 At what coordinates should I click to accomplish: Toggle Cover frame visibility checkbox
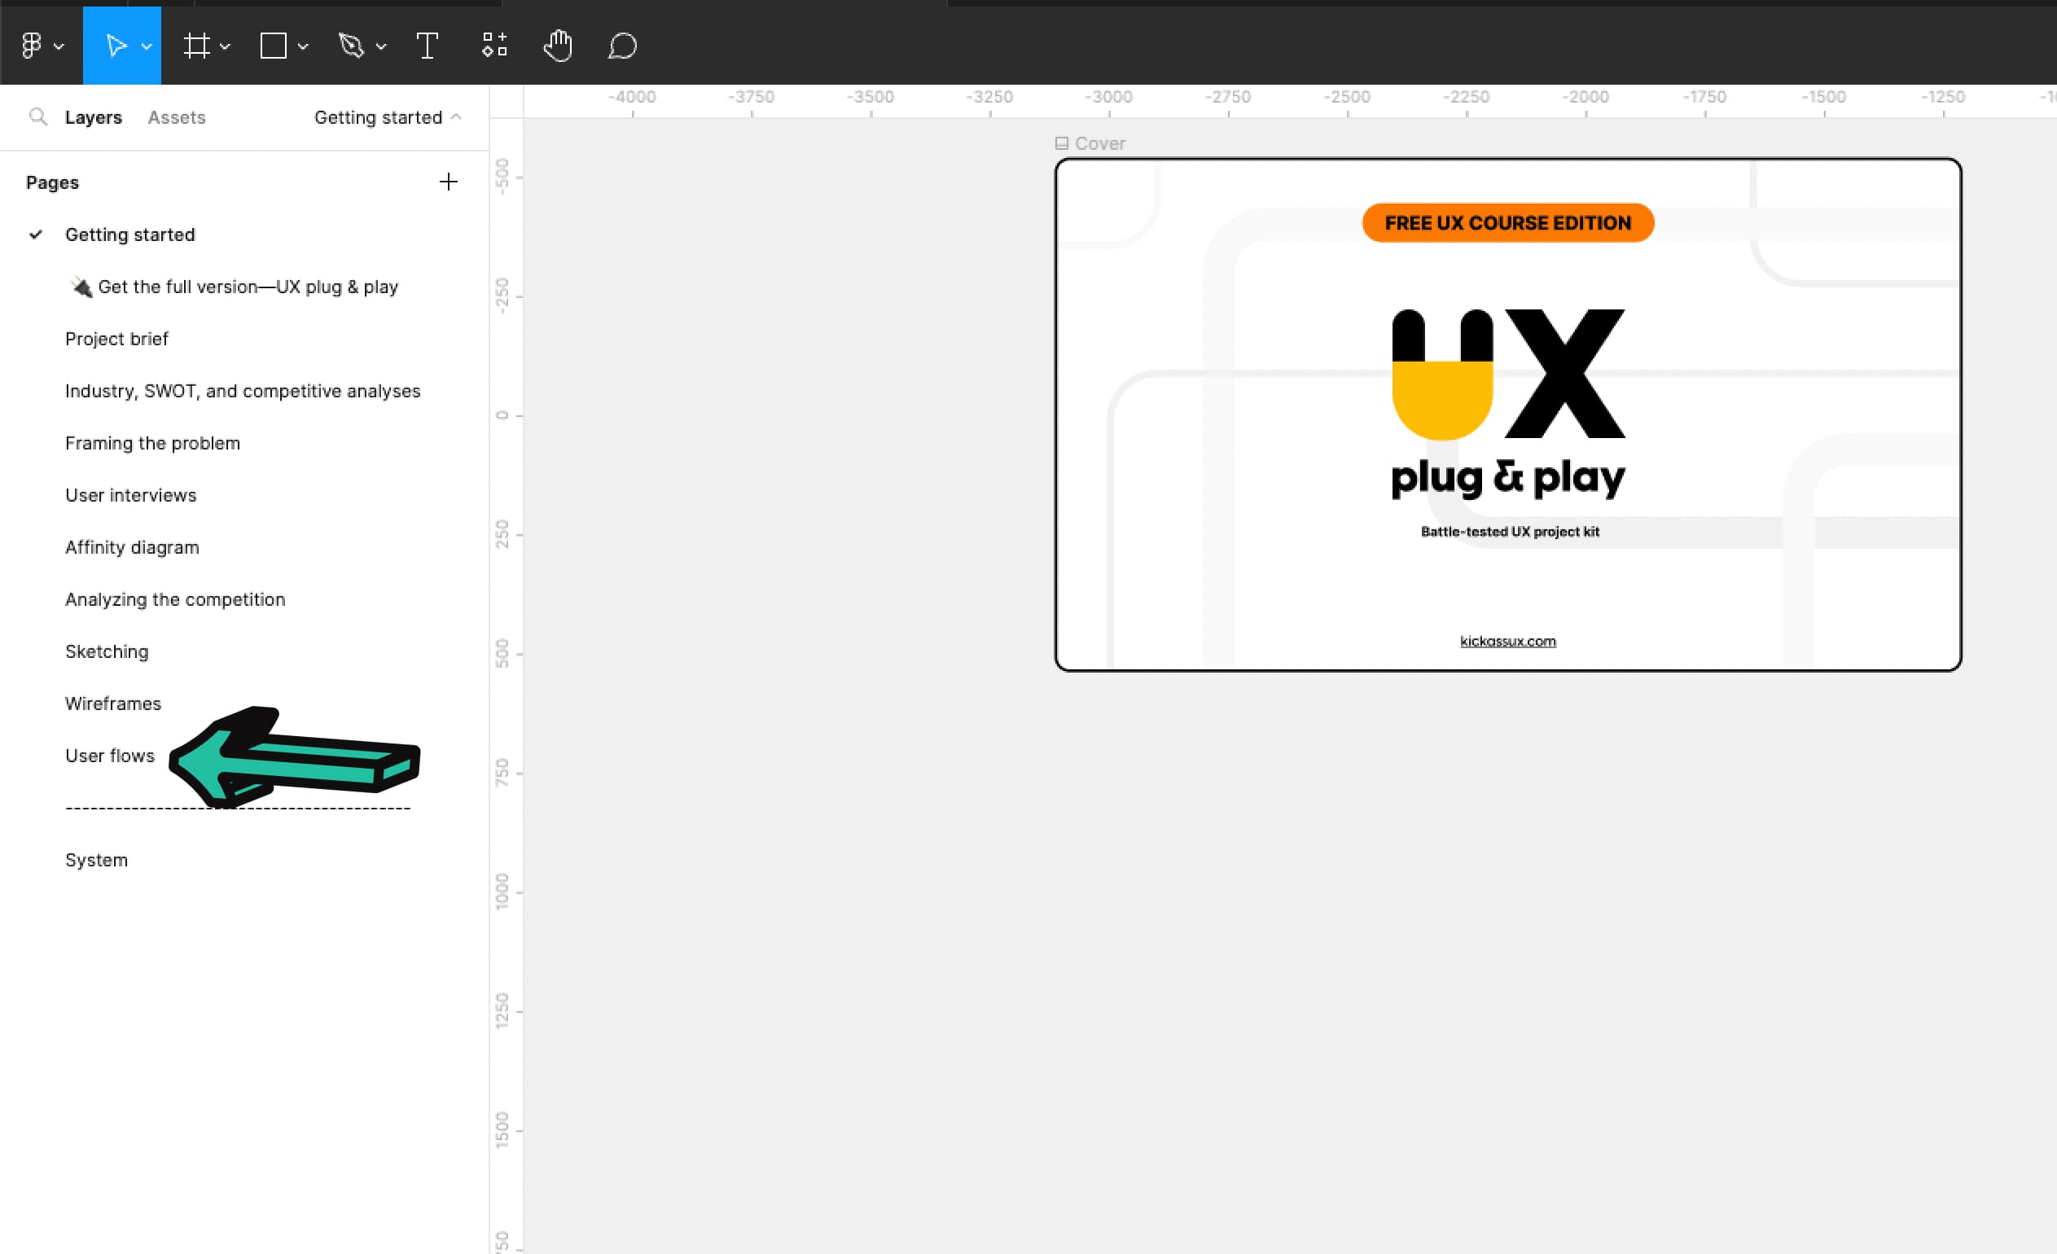[x=1059, y=142]
